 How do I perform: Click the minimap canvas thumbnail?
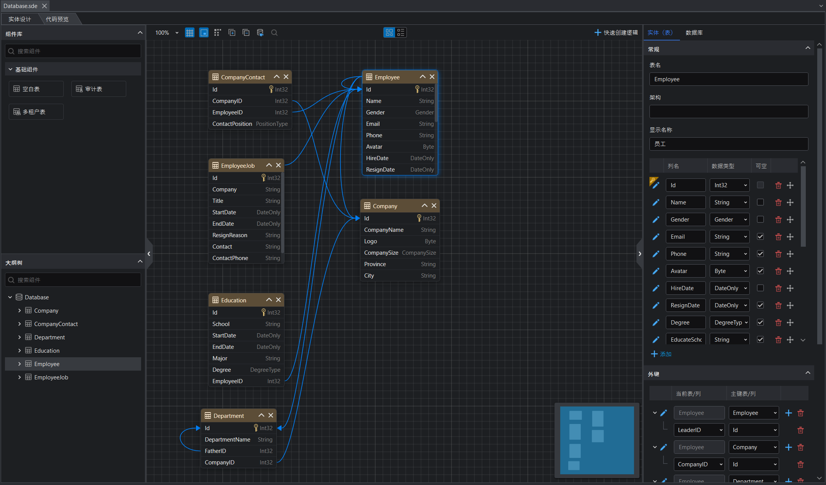[x=597, y=440]
